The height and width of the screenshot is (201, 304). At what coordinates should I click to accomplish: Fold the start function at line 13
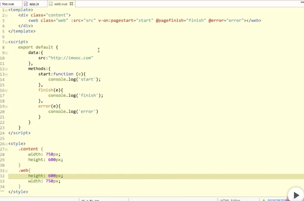click(x=6, y=74)
